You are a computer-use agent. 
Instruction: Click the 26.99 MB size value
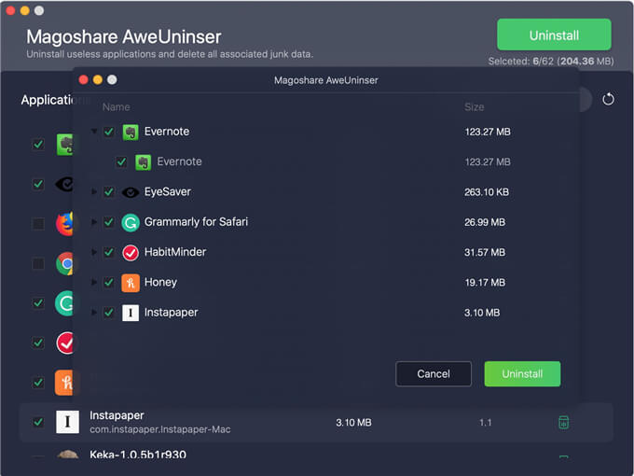coord(485,222)
